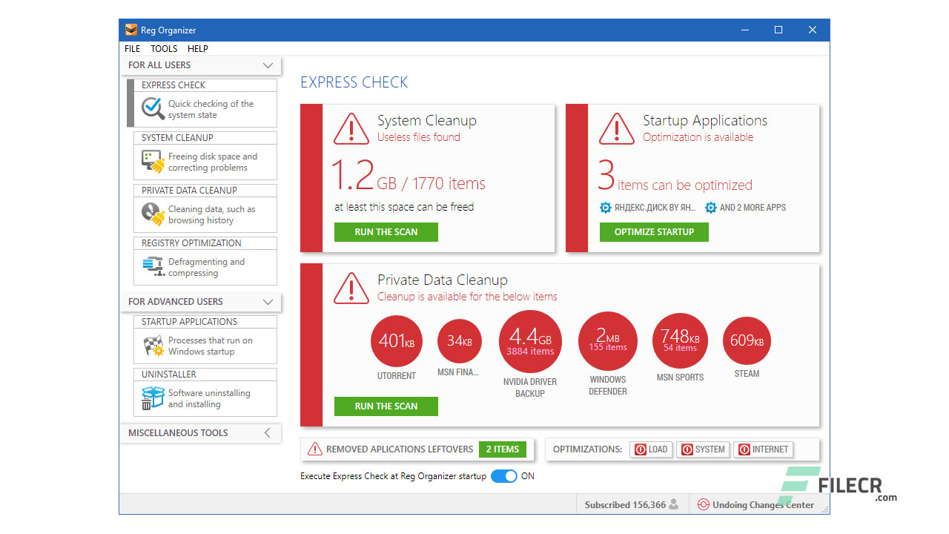The image size is (949, 534).
Task: Click the Steam 609 KB circle
Action: (747, 341)
